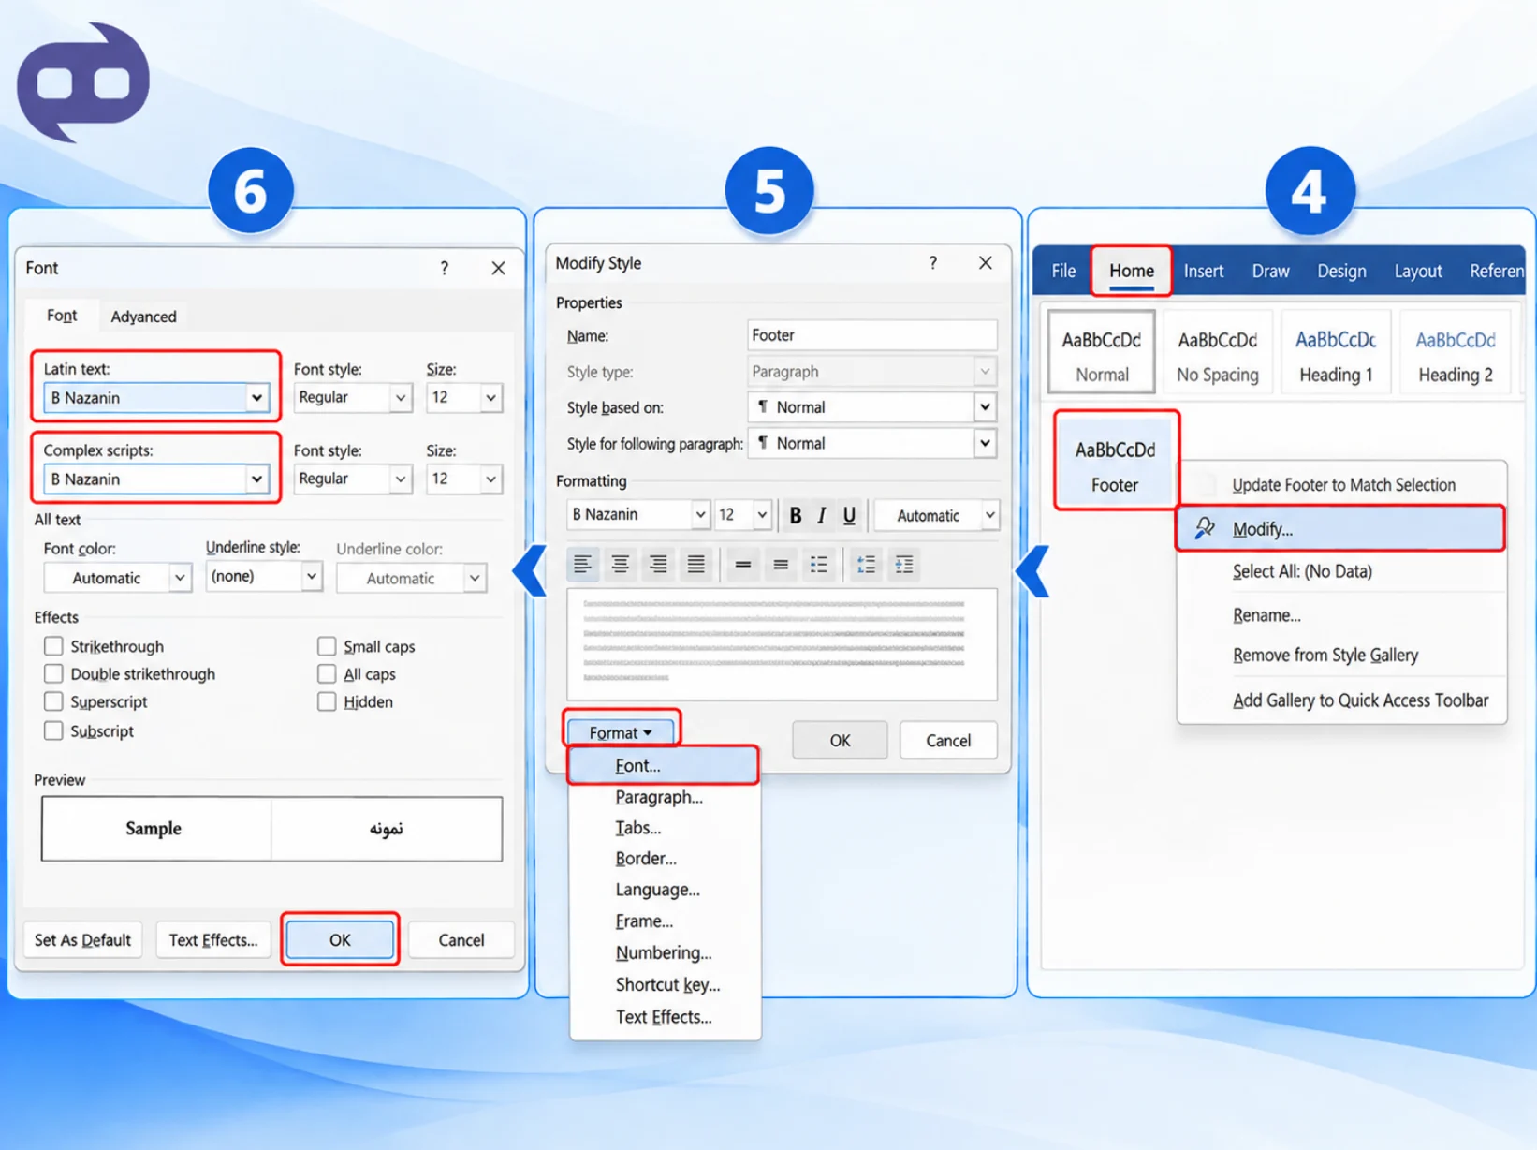The image size is (1537, 1150).
Task: Enable Hidden text effect
Action: point(327,701)
